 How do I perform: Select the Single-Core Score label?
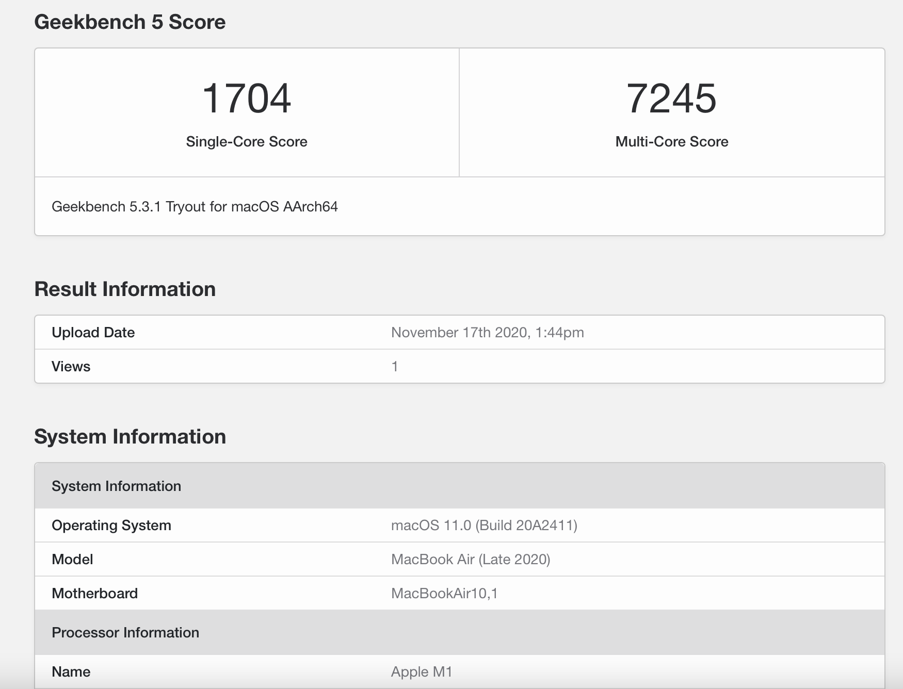(247, 141)
